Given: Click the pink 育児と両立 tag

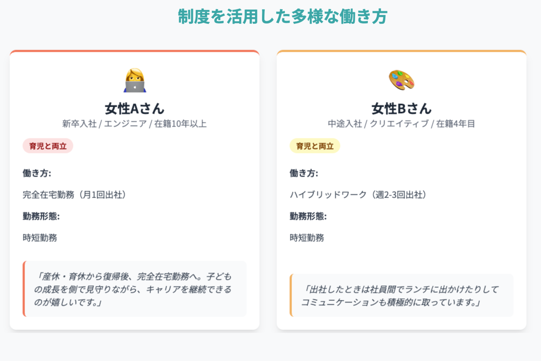Looking at the screenshot, I should pos(48,146).
